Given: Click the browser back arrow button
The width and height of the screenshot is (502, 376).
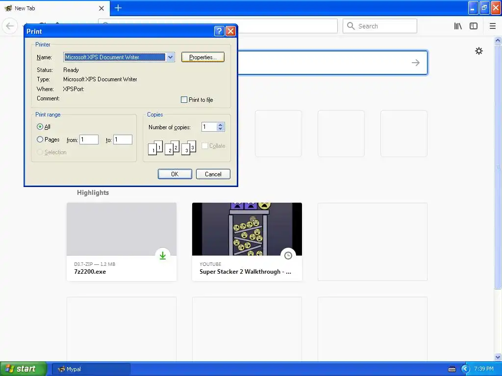Looking at the screenshot, I should pyautogui.click(x=10, y=26).
